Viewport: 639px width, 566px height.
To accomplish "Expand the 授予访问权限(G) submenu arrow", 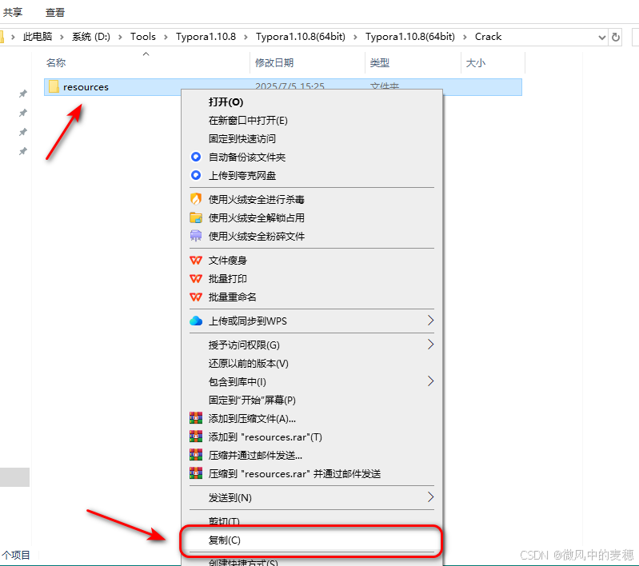I will [430, 345].
